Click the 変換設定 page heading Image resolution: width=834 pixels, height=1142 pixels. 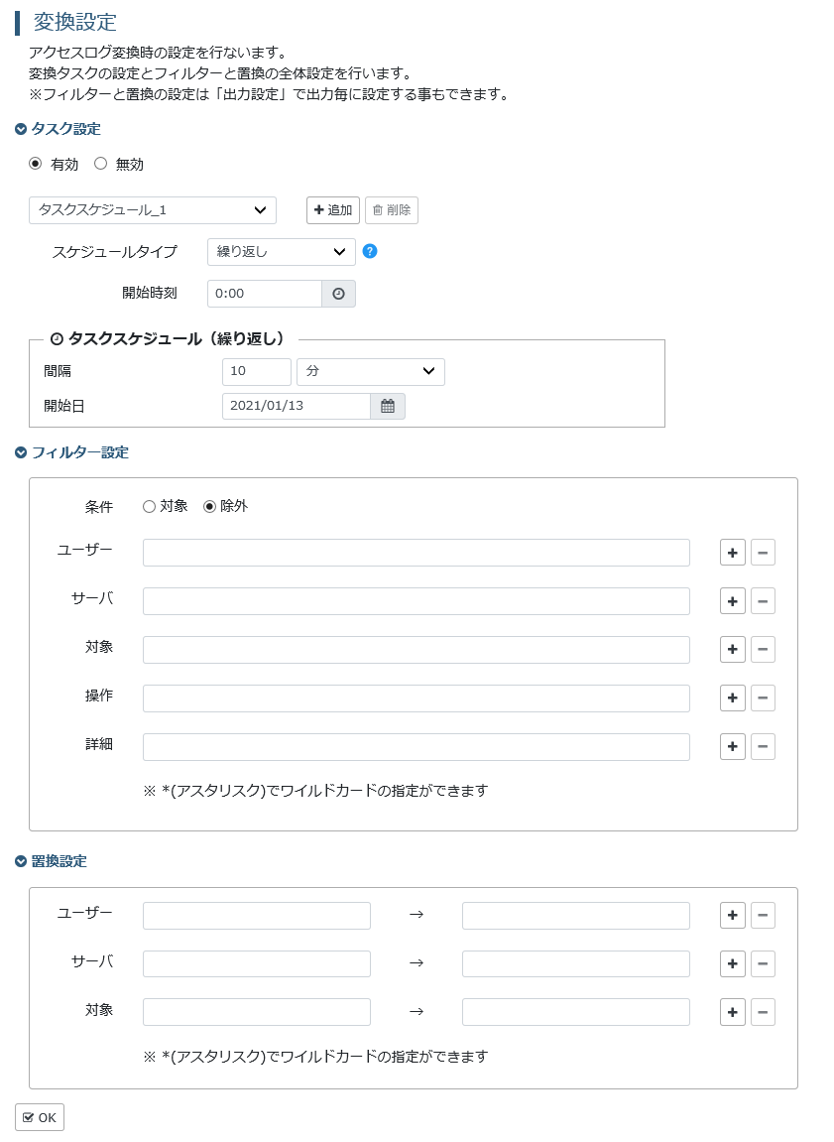click(x=75, y=22)
